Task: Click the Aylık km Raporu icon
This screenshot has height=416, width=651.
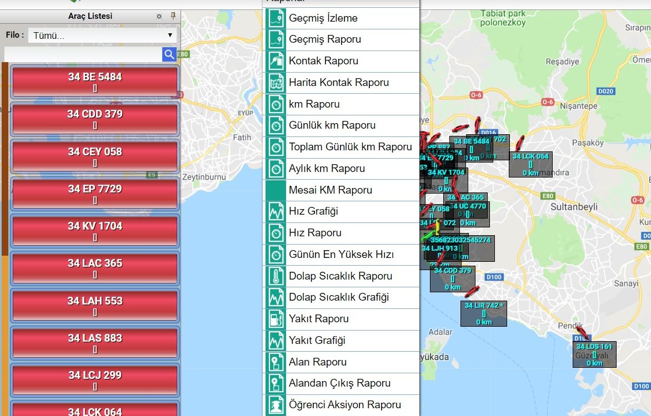Action: pos(276,169)
